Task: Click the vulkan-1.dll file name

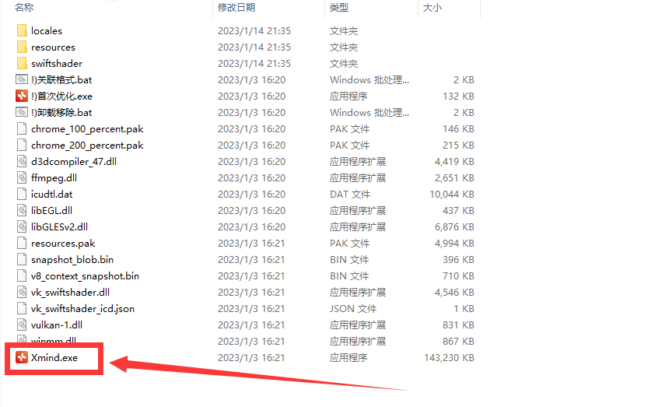Action: tap(57, 325)
